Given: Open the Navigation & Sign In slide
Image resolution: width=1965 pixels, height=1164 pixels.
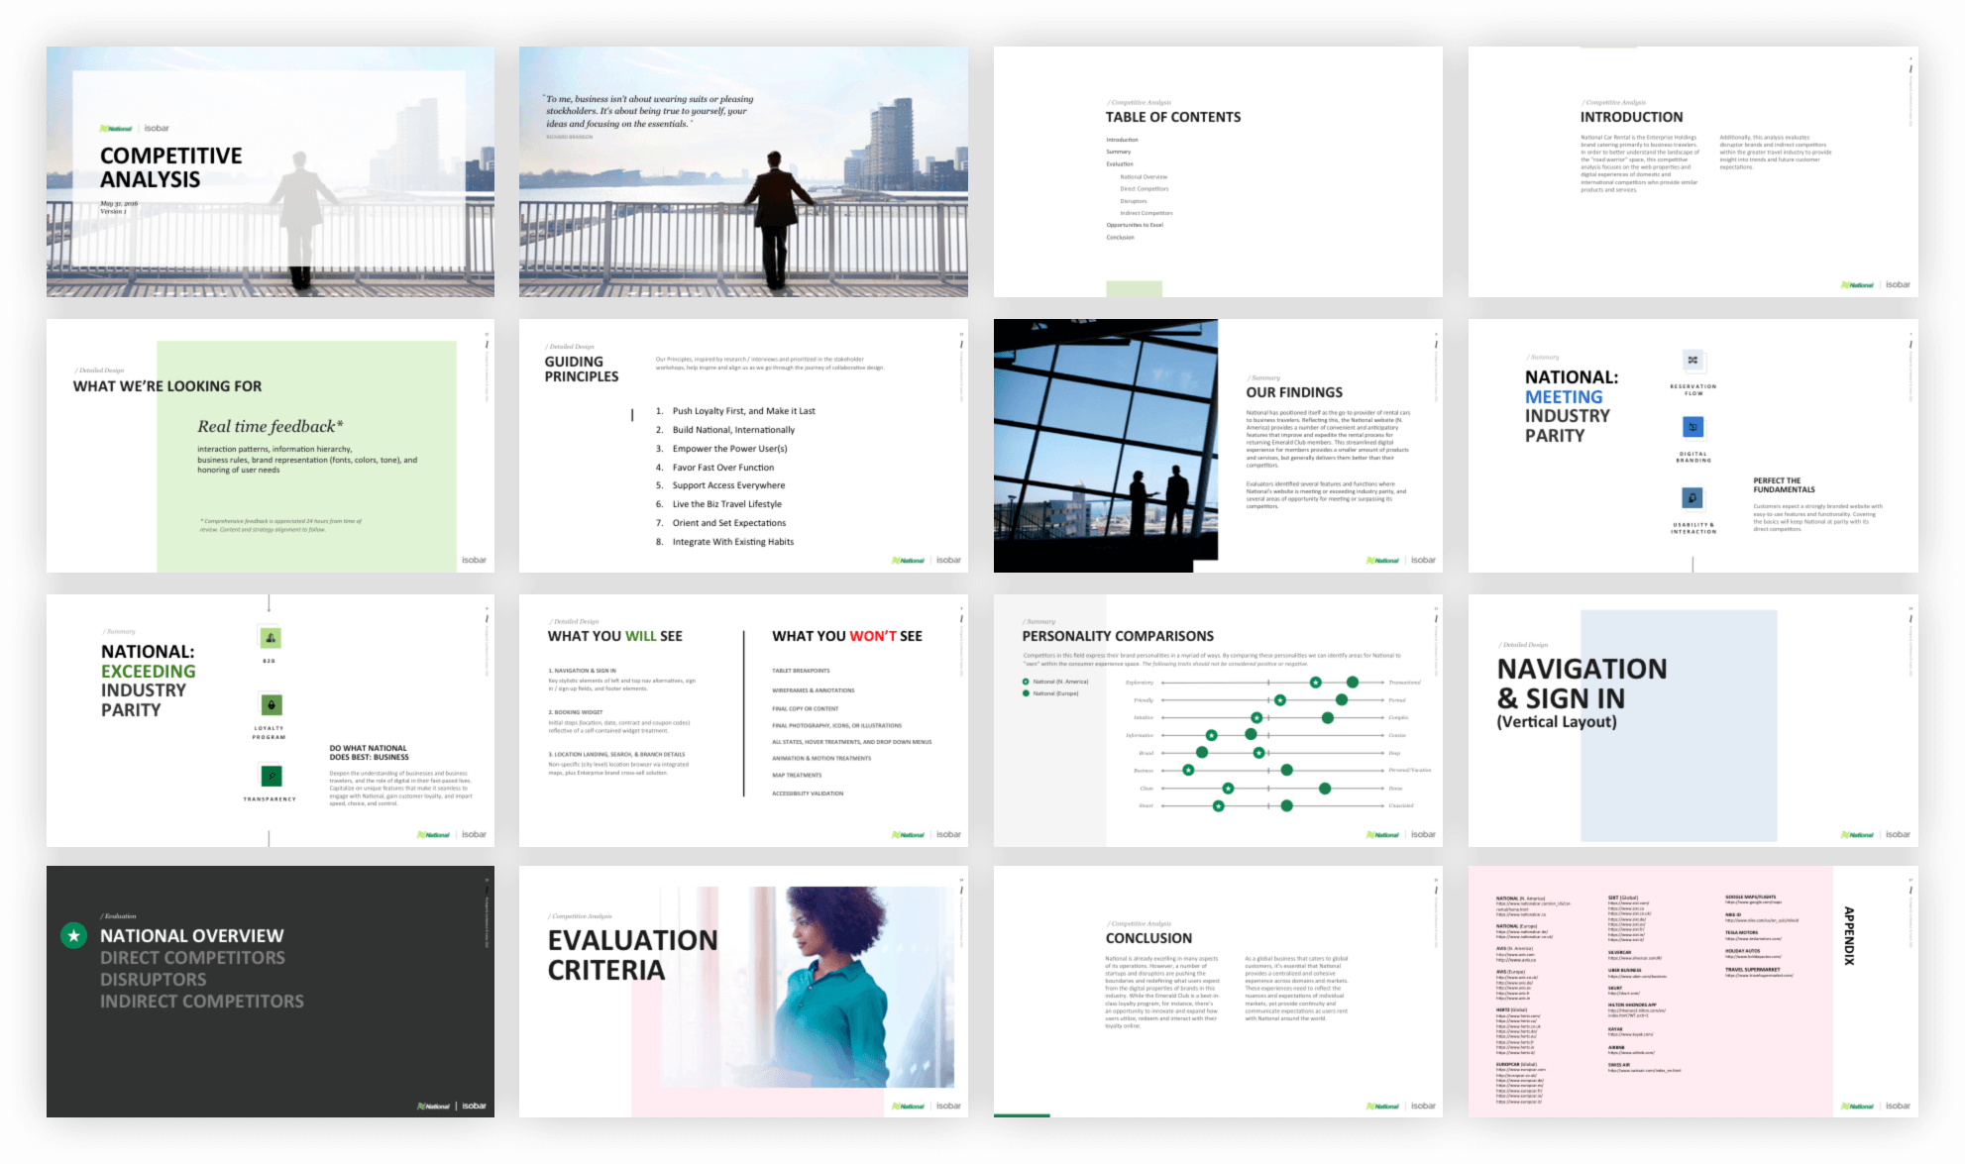Looking at the screenshot, I should click(x=1692, y=720).
